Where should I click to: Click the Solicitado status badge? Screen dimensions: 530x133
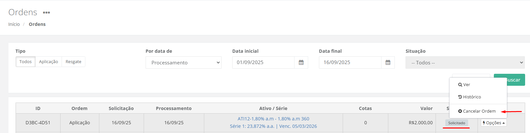click(x=456, y=123)
